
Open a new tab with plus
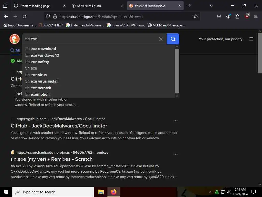pos(189,6)
